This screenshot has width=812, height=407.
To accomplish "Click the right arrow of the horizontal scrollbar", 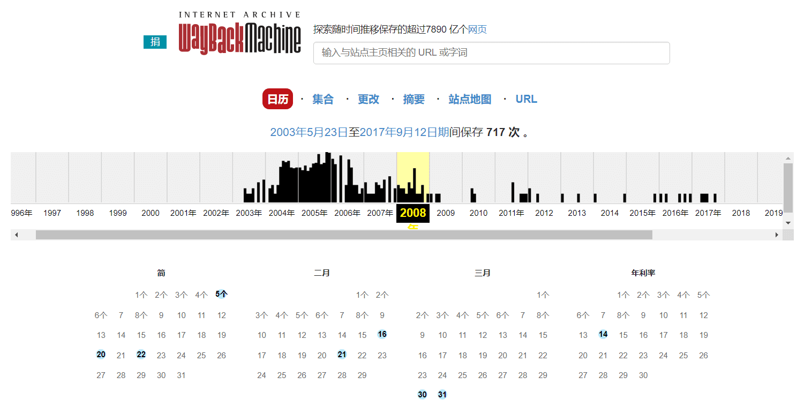I will coord(778,234).
